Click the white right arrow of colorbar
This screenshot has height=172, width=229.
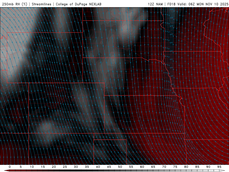[x=222, y=171]
